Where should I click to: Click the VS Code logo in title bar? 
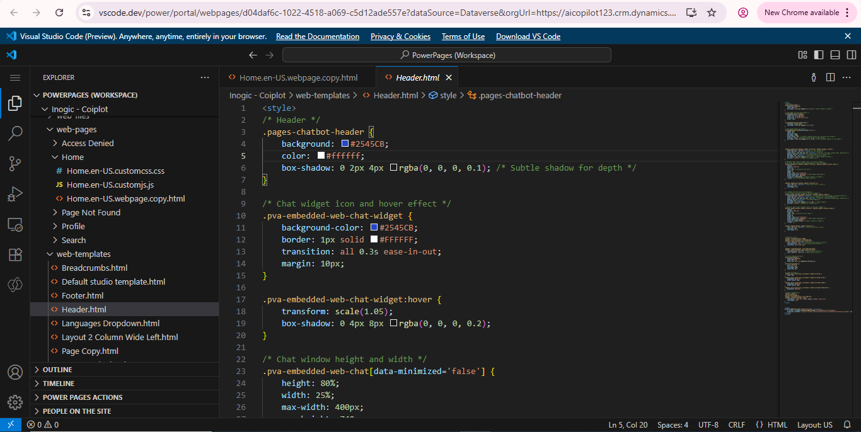tap(11, 55)
